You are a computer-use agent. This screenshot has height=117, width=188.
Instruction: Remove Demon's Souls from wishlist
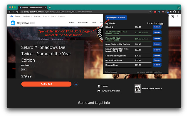[157, 65]
